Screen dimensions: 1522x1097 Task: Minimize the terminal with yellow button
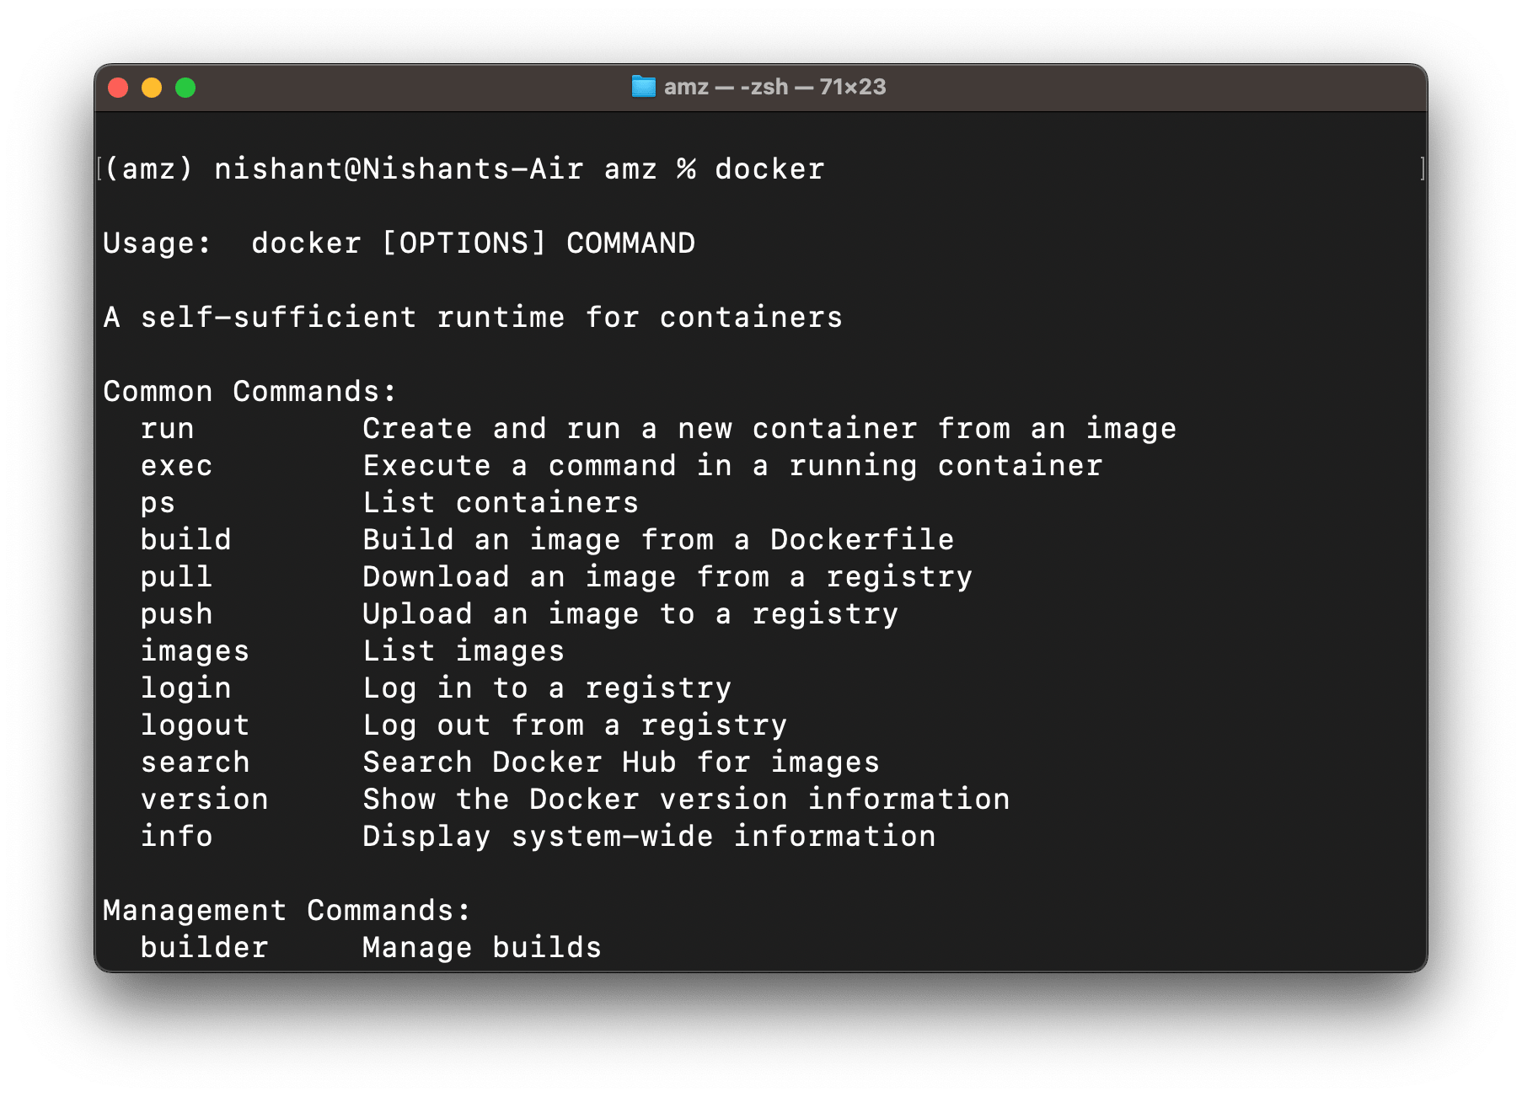pos(152,88)
